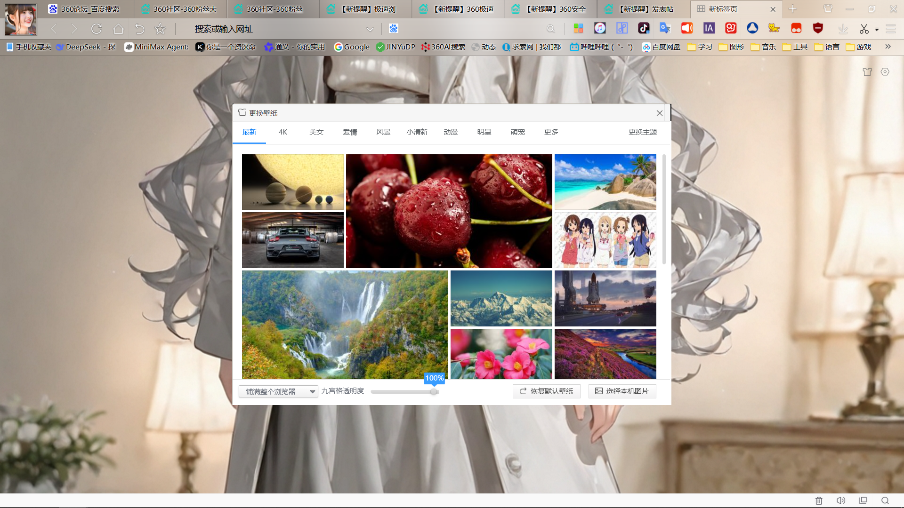Click the 九宫格透明度 slider handle

click(434, 391)
